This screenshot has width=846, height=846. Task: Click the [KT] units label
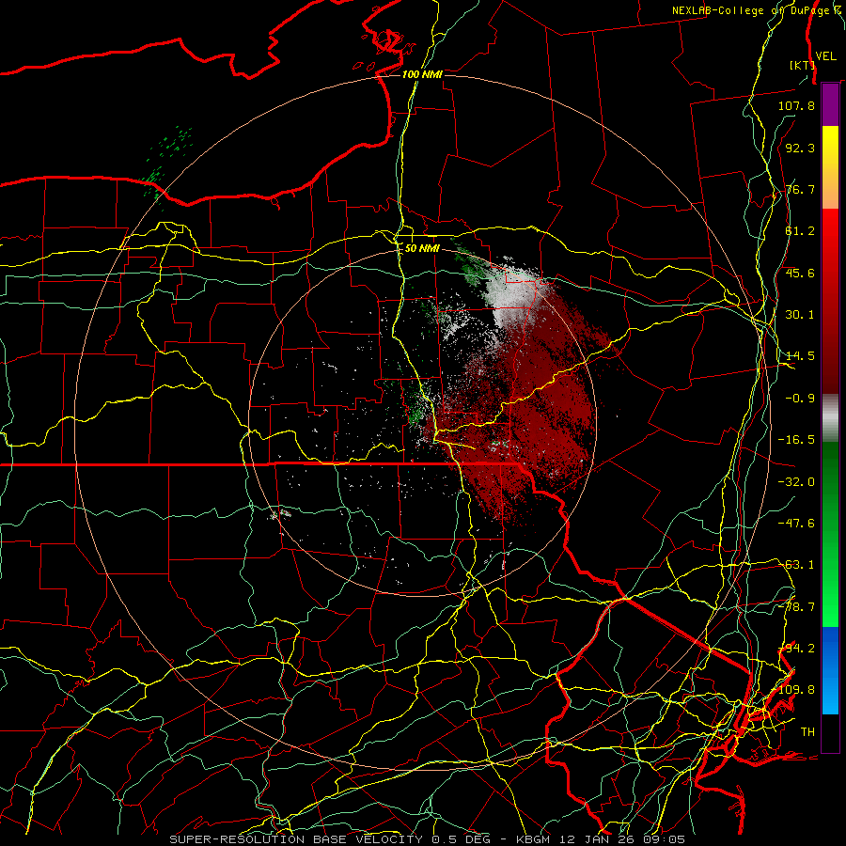(x=802, y=65)
